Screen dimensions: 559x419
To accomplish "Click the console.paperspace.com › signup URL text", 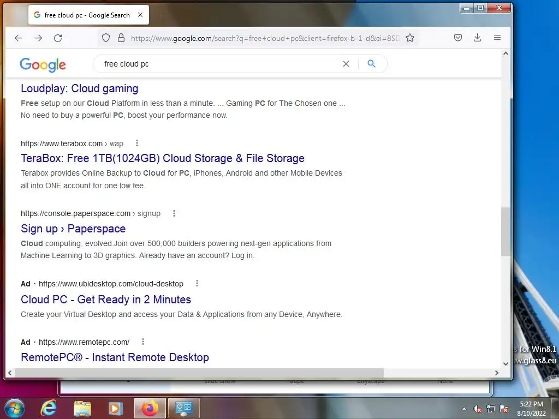I will tap(91, 213).
